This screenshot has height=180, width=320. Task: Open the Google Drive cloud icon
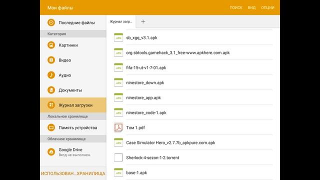[51, 152]
